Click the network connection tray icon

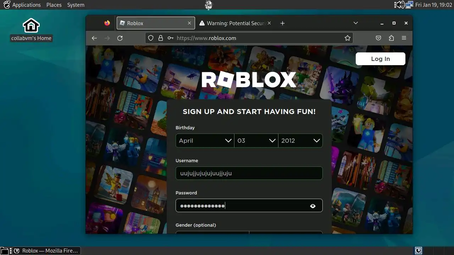409,5
